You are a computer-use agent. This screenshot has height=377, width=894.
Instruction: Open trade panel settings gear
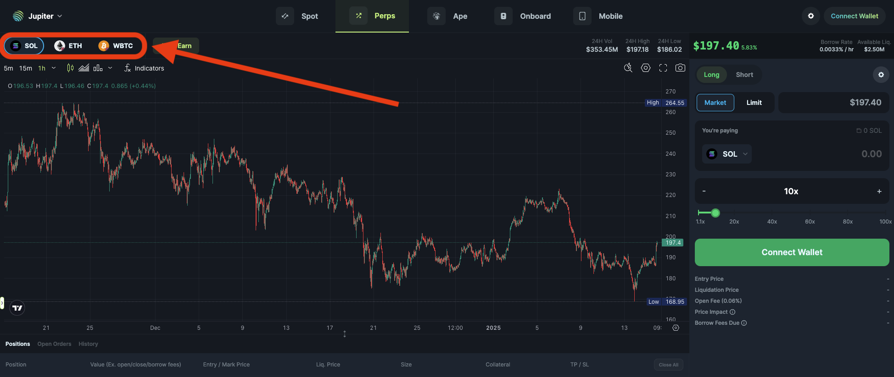(x=881, y=75)
